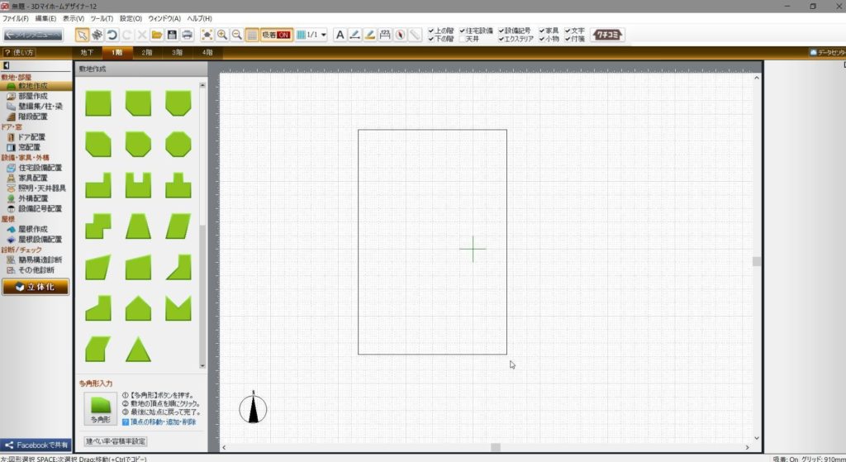Click the 立体化 button

point(36,287)
